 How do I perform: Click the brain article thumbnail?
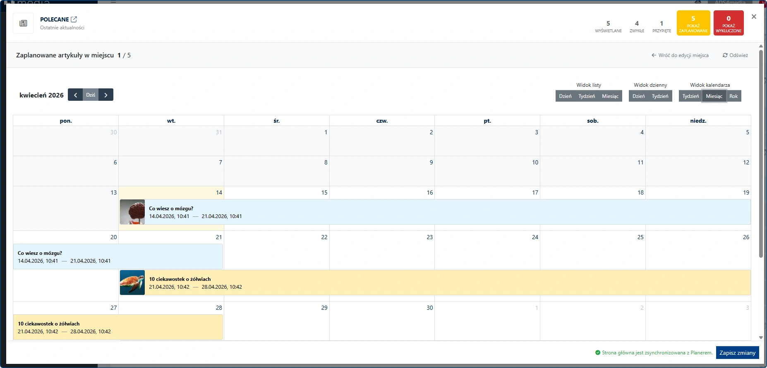132,212
